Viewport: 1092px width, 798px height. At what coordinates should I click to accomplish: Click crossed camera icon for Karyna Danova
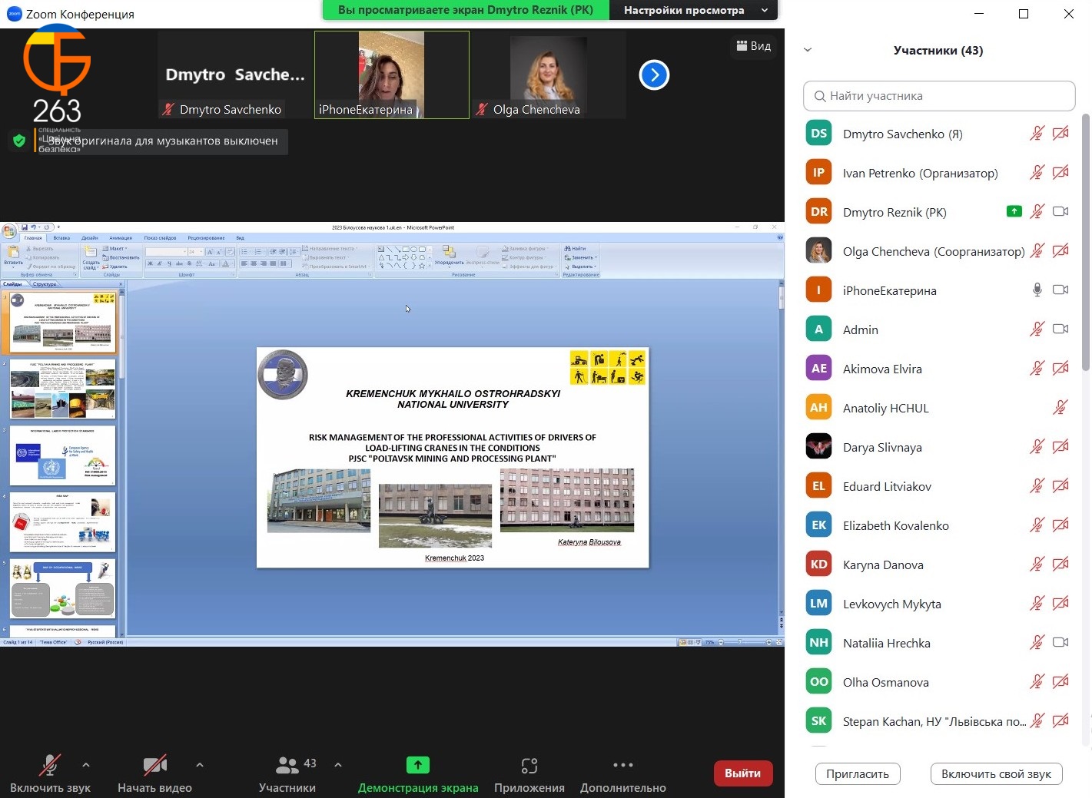coord(1060,564)
